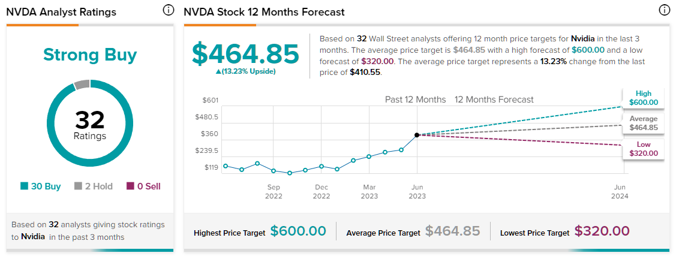Click the Nvidia link in forecast description

[x=582, y=38]
